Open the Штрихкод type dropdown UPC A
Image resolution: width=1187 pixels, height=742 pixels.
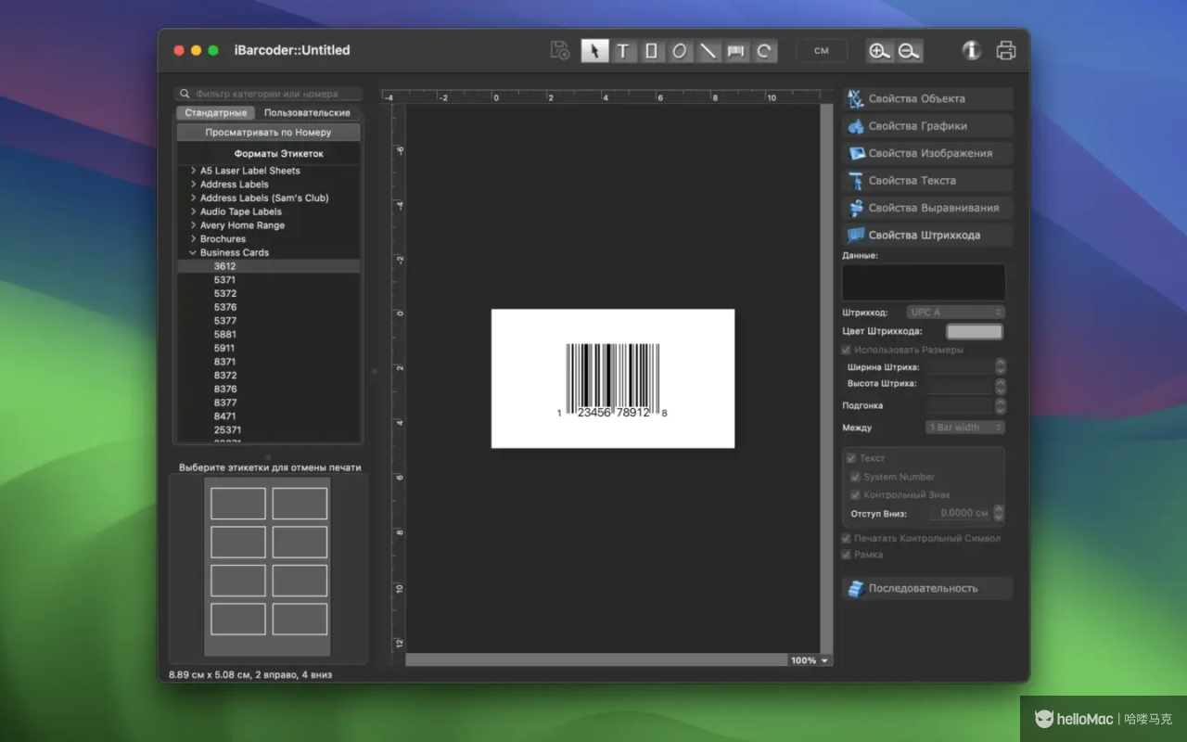click(x=955, y=313)
